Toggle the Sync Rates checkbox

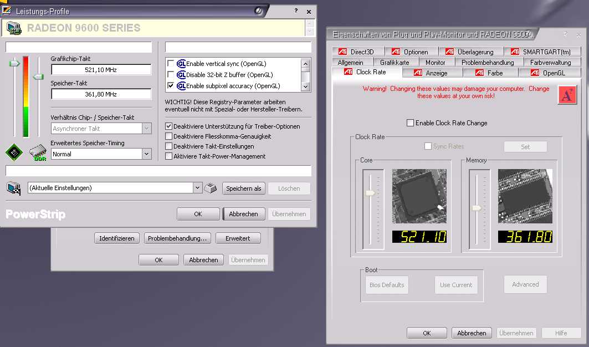pos(428,146)
